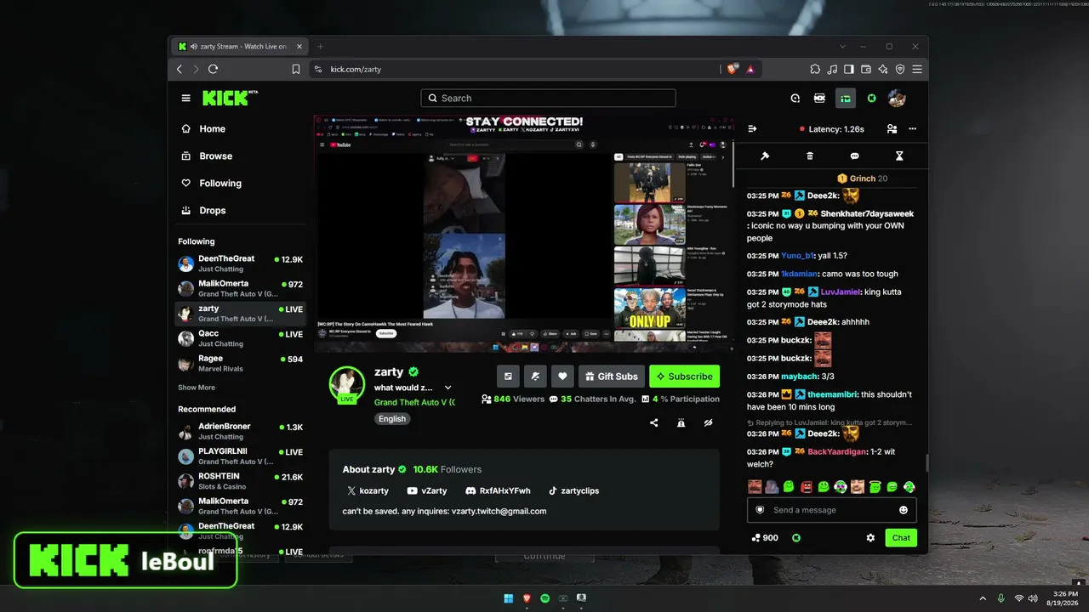Open DeenTheGreat channel in Following list
This screenshot has height=612, width=1089.
coord(241,263)
